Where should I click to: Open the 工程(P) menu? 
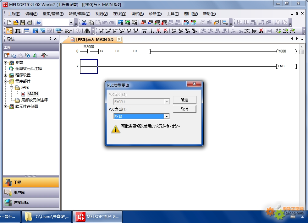pyautogui.click(x=14, y=14)
